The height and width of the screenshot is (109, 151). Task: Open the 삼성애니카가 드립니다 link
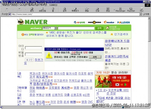tap(117, 43)
